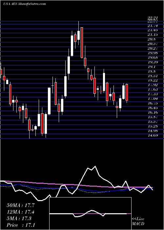Click the 16.75 price axis label

click(x=153, y=103)
